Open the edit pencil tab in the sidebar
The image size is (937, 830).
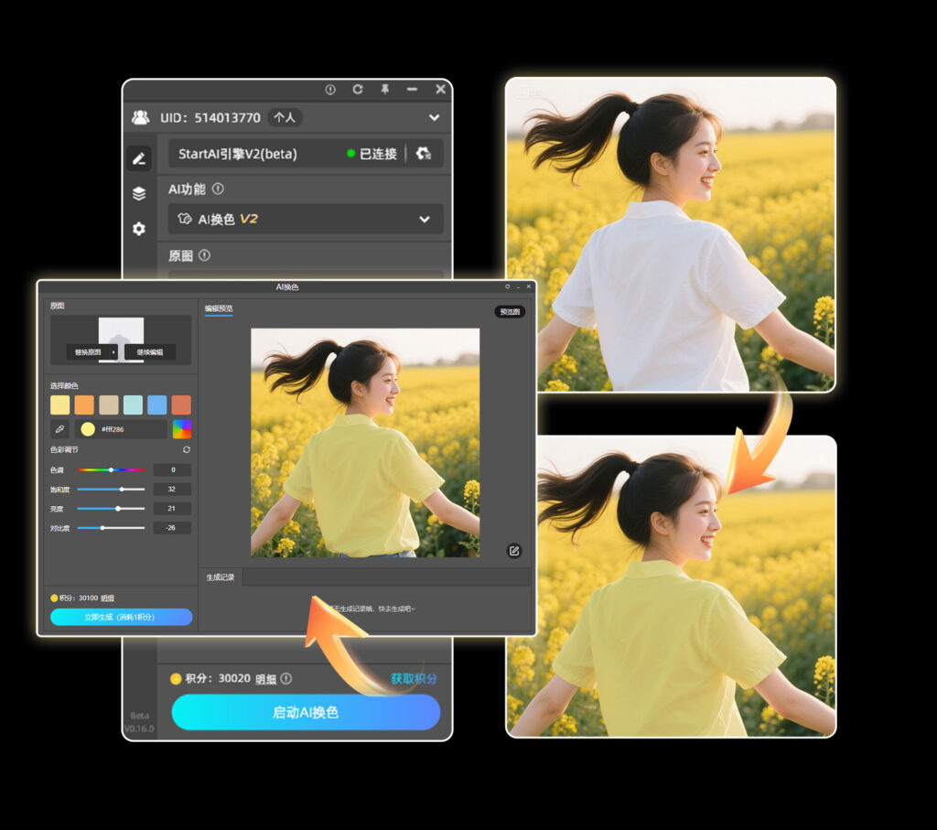139,158
